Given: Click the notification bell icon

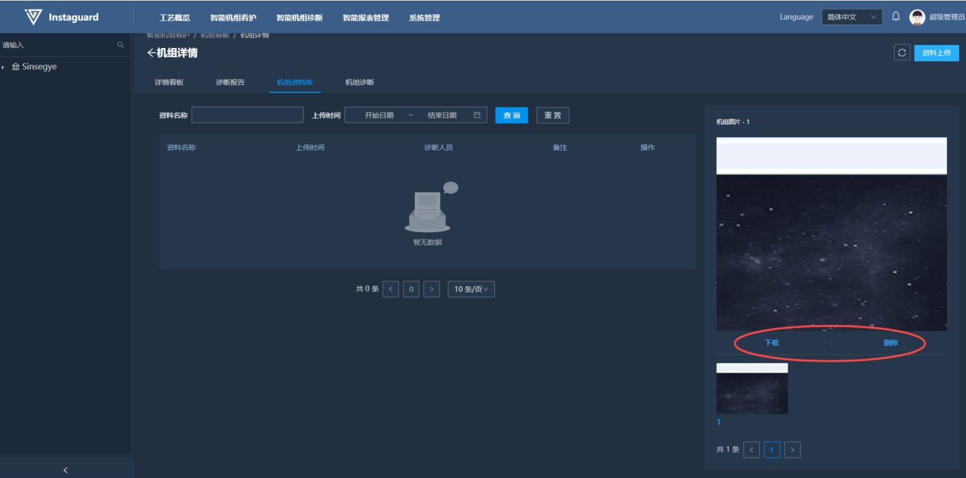Looking at the screenshot, I should pyautogui.click(x=896, y=17).
